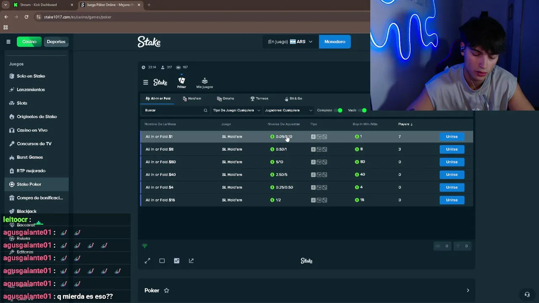Click the 0.50/1 blinds level text
Viewport: 539px width, 303px height.
coord(281,149)
